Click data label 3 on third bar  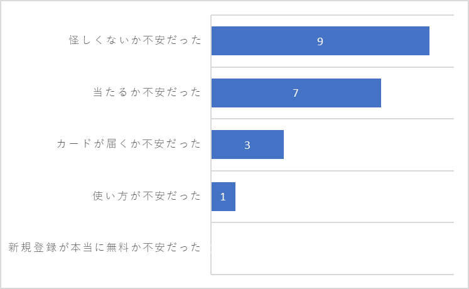[x=247, y=145]
